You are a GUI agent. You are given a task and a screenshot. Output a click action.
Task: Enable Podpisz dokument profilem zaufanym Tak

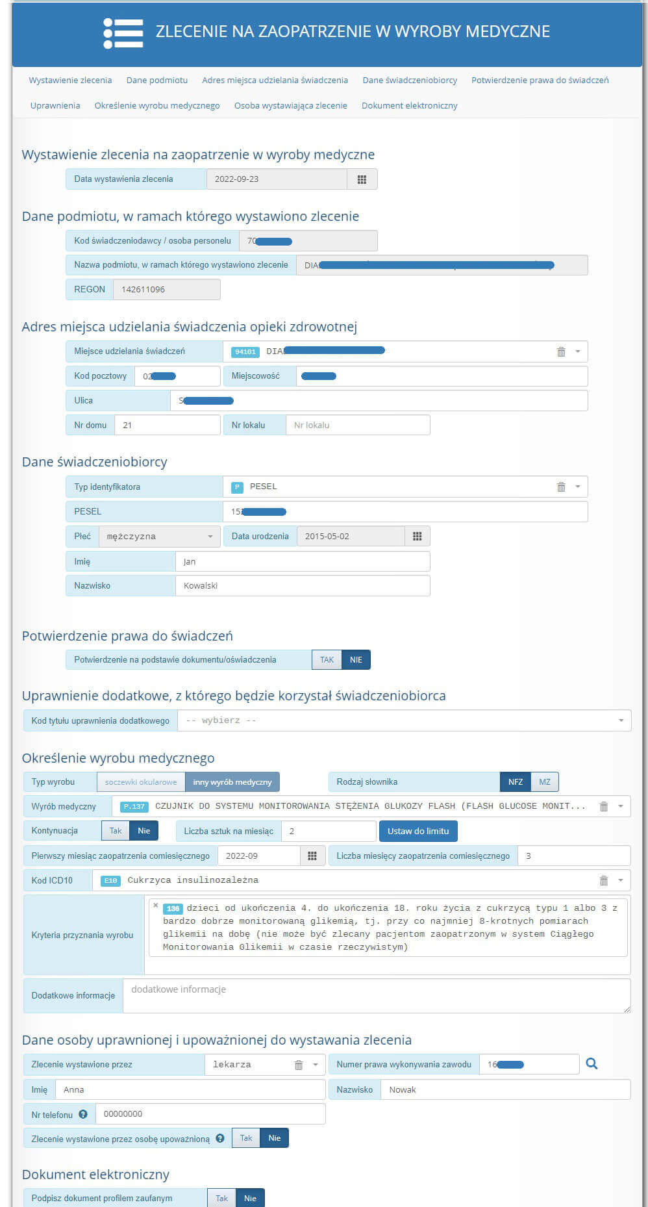point(221,1199)
